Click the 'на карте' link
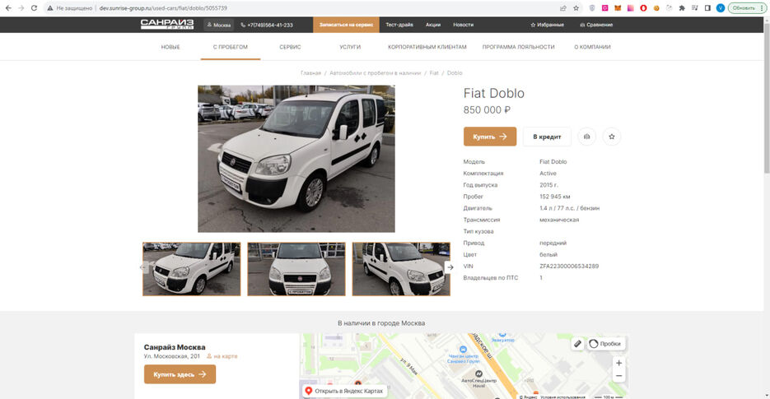 [x=222, y=356]
